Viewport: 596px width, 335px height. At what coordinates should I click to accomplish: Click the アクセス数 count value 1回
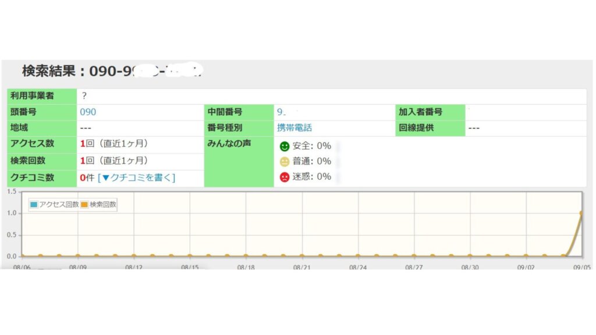87,144
